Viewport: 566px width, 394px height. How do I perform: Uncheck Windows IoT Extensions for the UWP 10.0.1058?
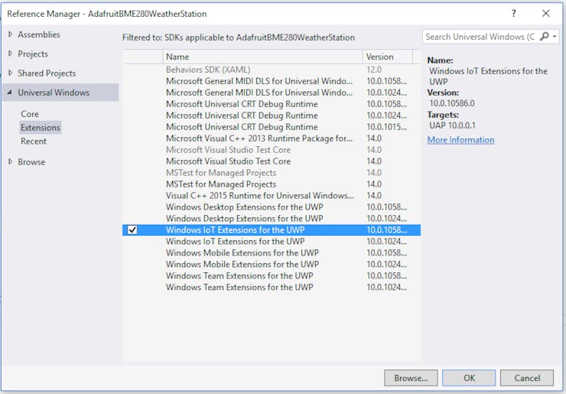[x=132, y=230]
